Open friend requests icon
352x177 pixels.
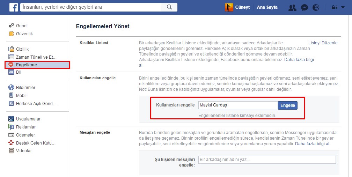[x=292, y=7]
